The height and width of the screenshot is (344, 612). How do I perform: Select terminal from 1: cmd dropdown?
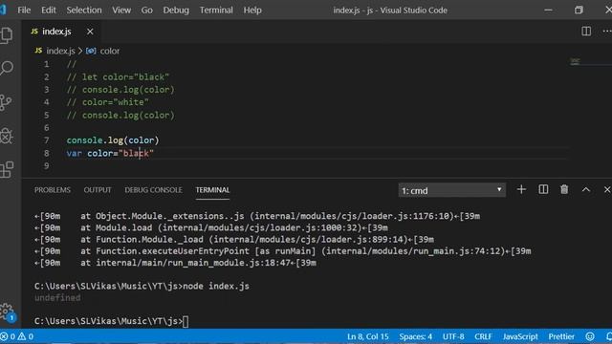click(x=451, y=190)
